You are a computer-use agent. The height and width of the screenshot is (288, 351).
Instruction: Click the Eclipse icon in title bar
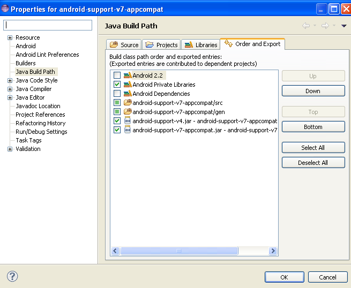(x=5, y=9)
